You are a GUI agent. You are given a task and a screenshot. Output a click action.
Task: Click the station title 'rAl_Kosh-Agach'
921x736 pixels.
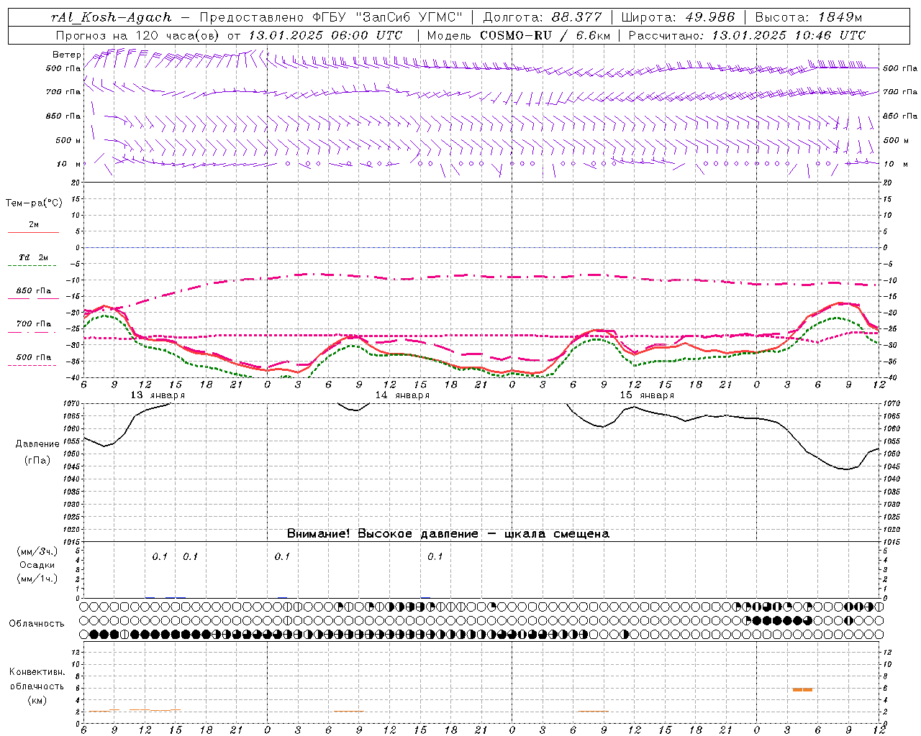pyautogui.click(x=112, y=18)
